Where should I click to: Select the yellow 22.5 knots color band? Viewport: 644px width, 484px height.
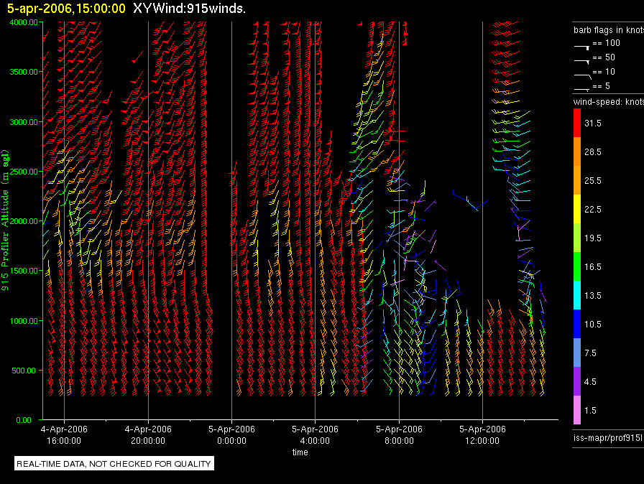578,209
